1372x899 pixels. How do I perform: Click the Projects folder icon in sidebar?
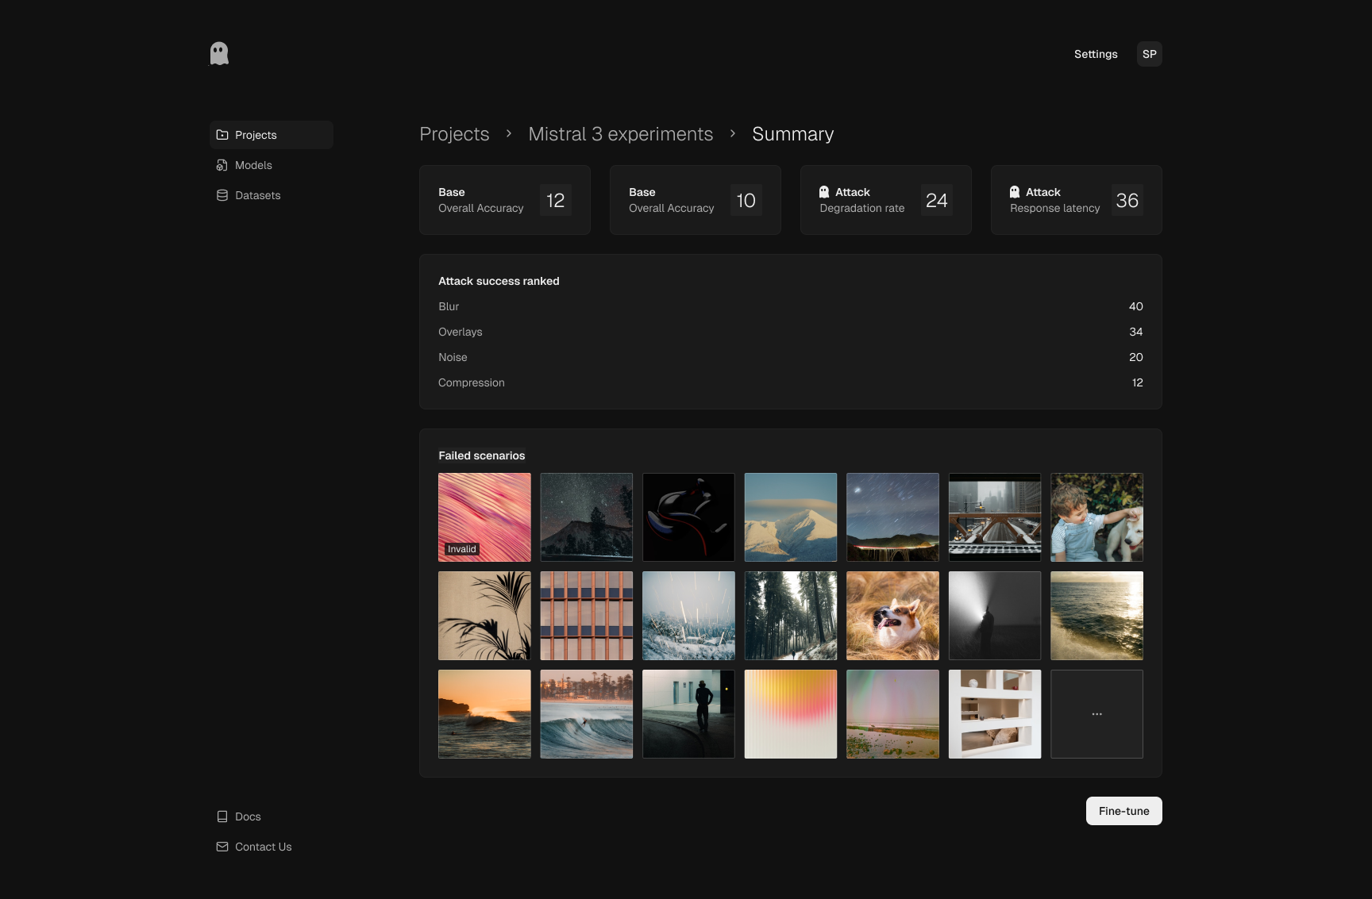(222, 135)
